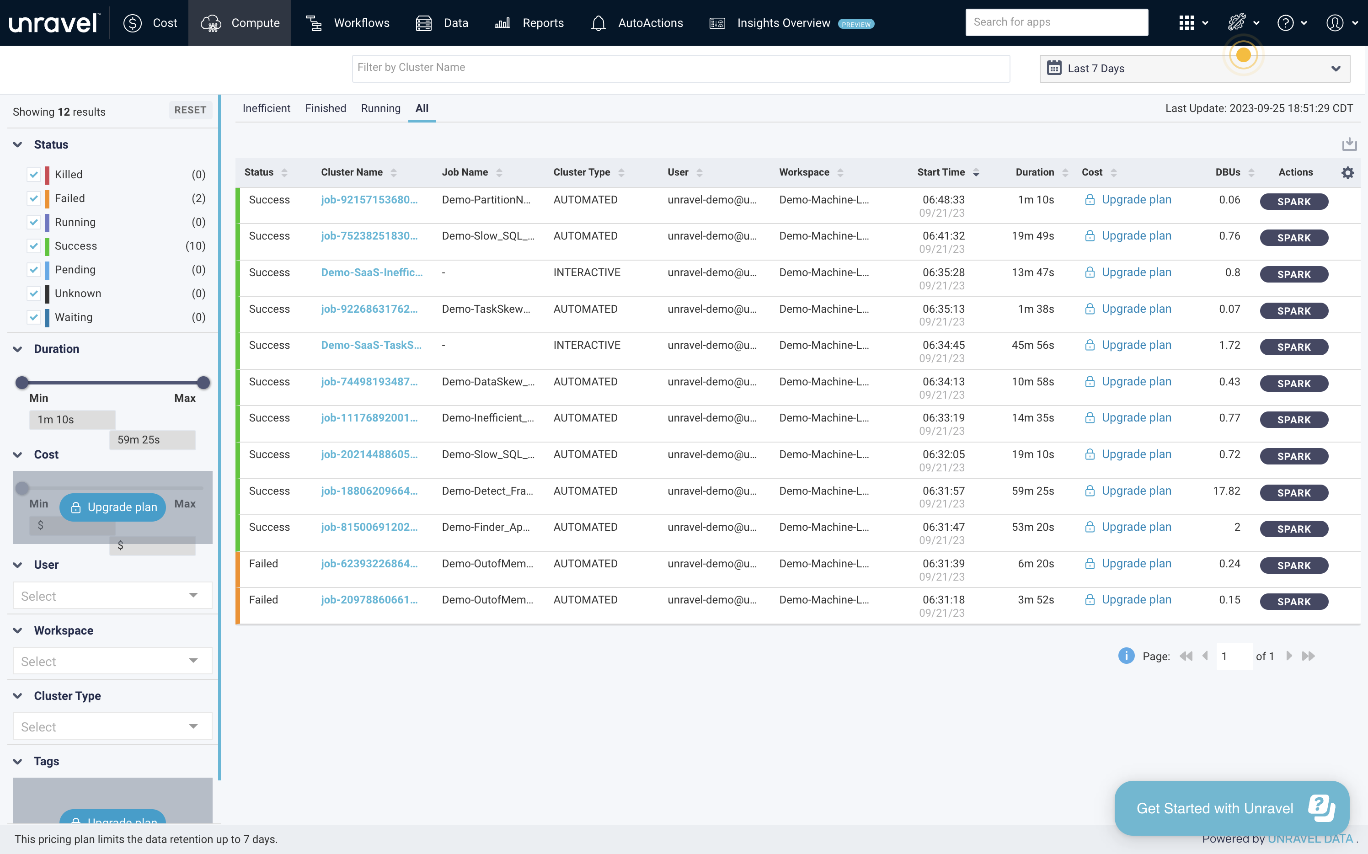This screenshot has width=1368, height=854.
Task: Click the pagination info icon
Action: tap(1126, 656)
